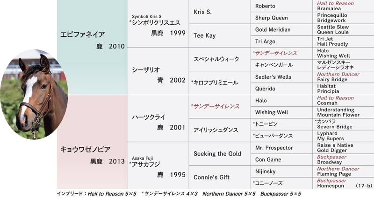Click Symboli Kris S 1999 cell

pyautogui.click(x=158, y=24)
